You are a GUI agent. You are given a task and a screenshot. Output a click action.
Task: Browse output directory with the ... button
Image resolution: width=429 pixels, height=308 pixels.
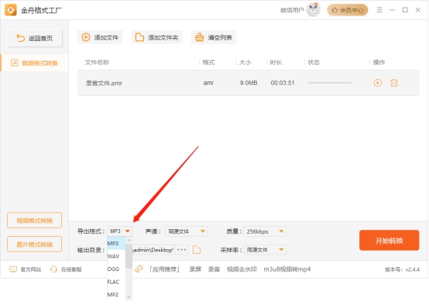tap(181, 250)
